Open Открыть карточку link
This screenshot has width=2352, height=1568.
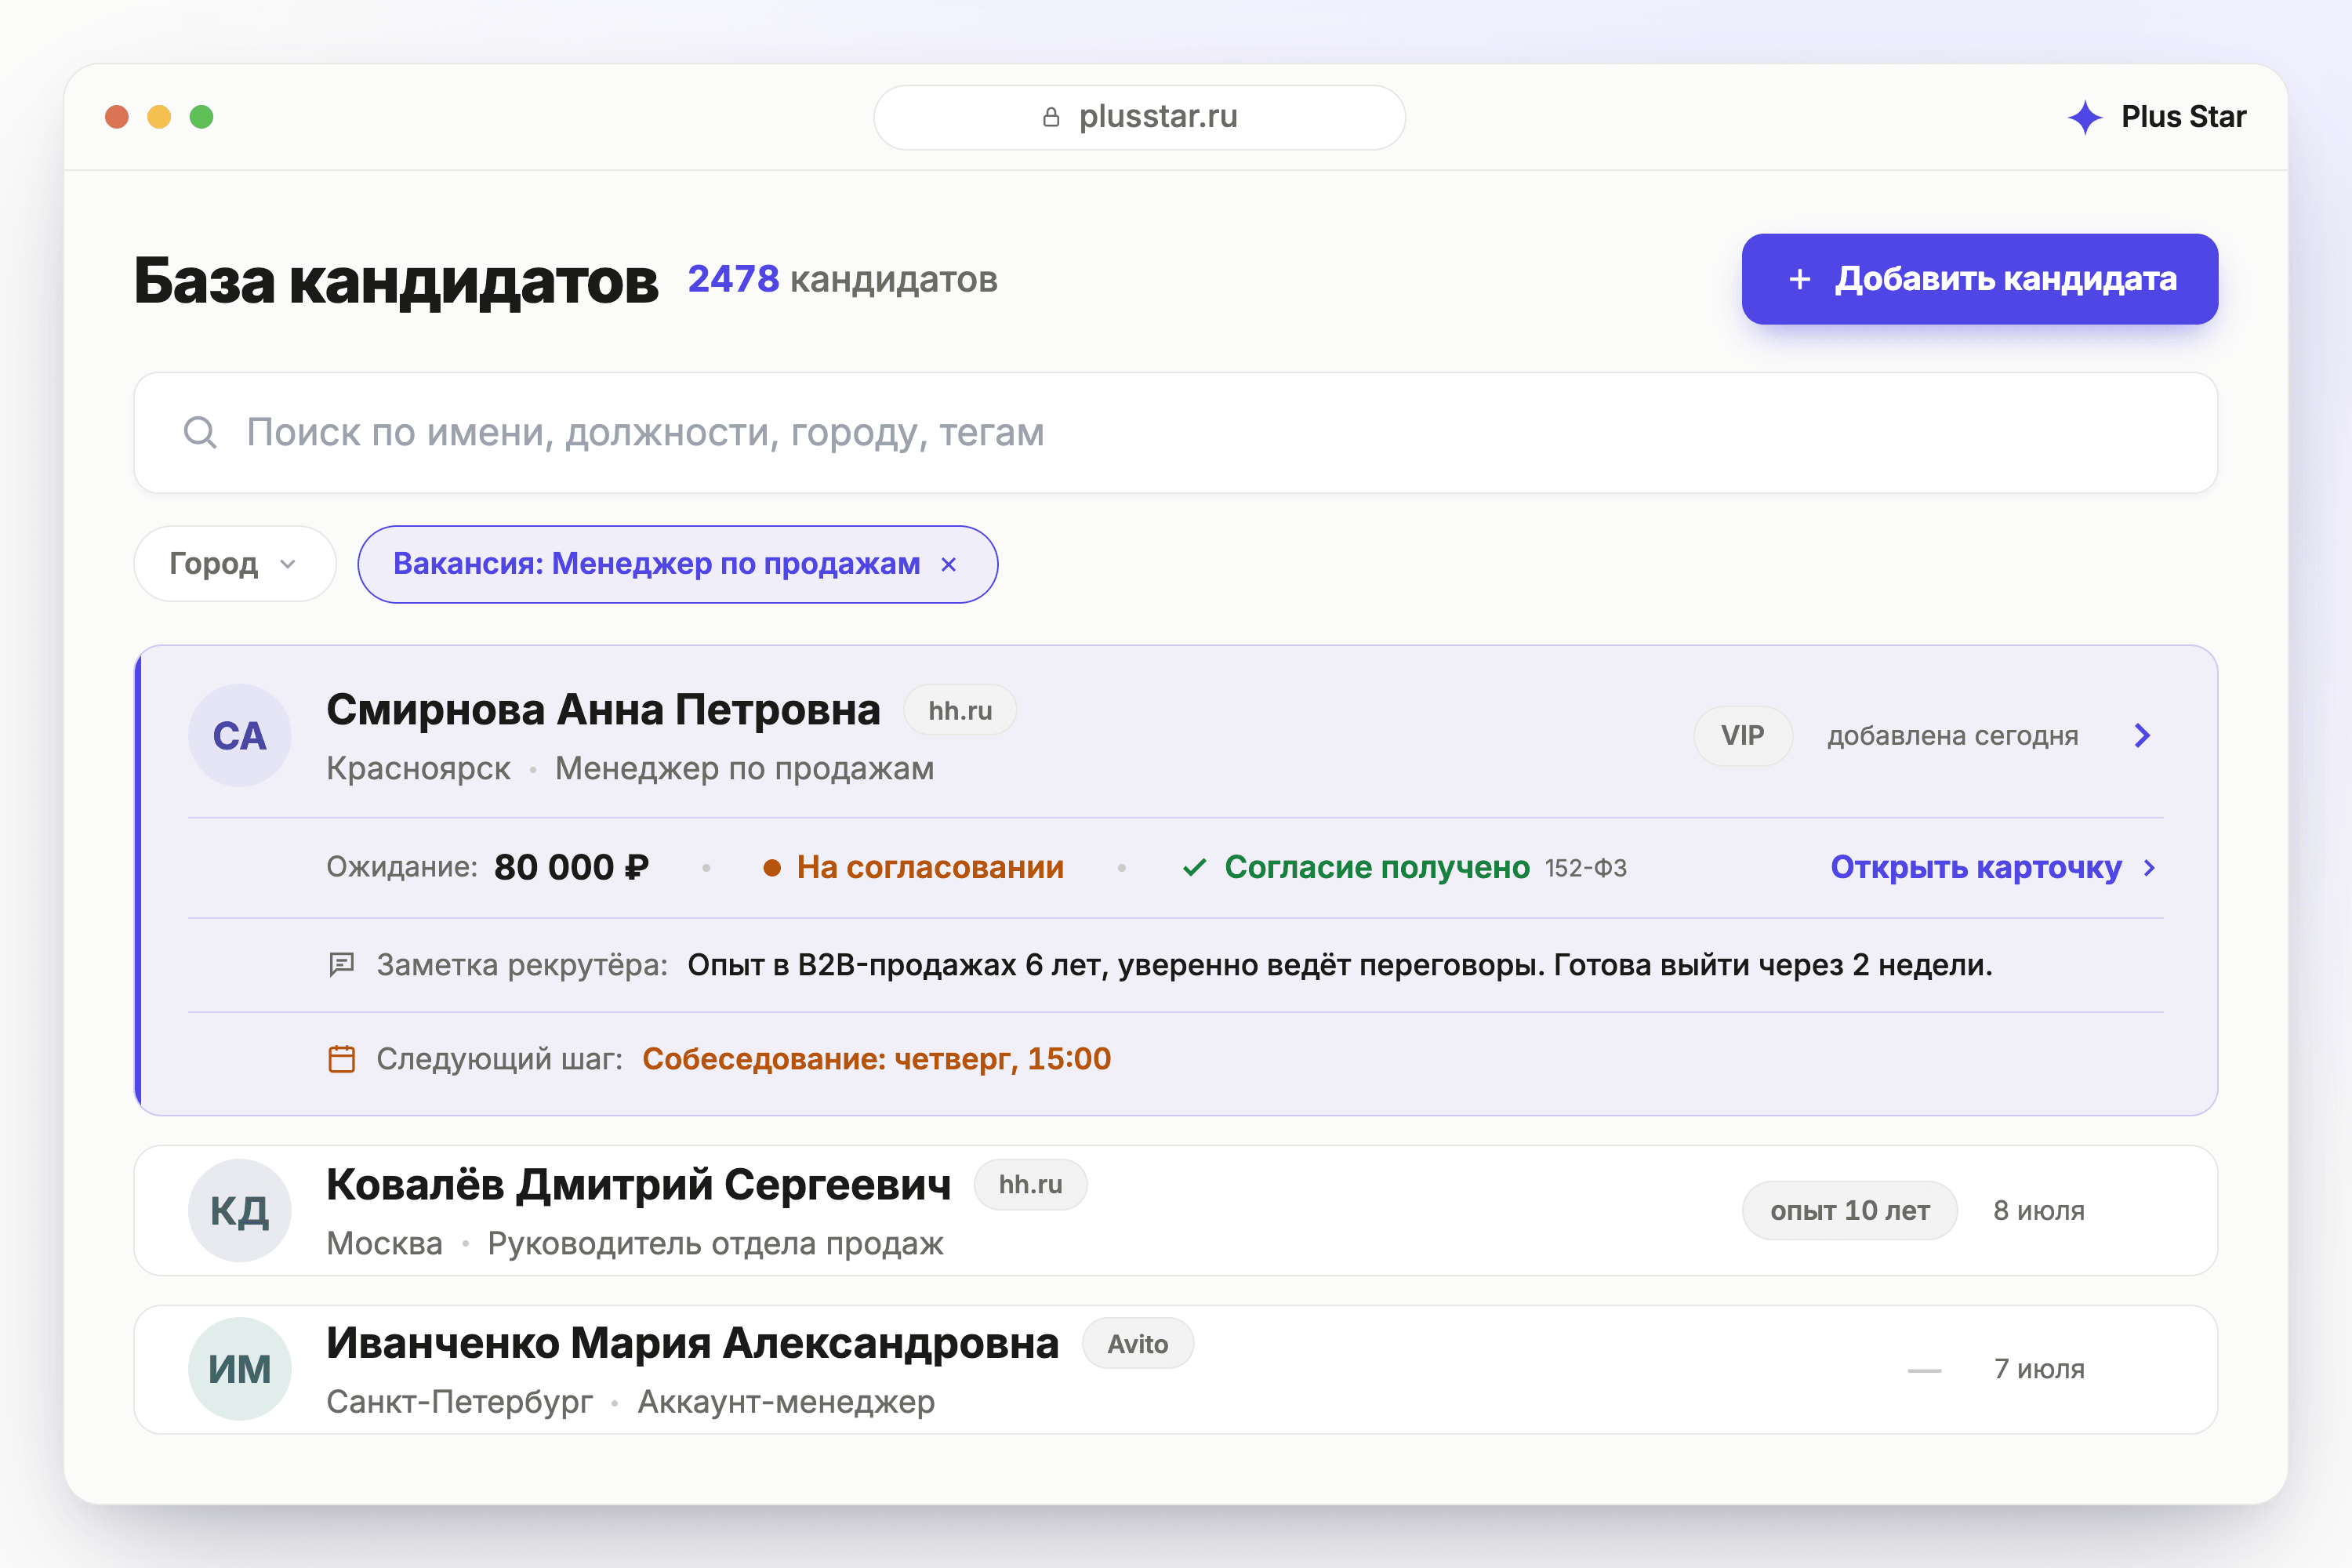click(x=1993, y=867)
